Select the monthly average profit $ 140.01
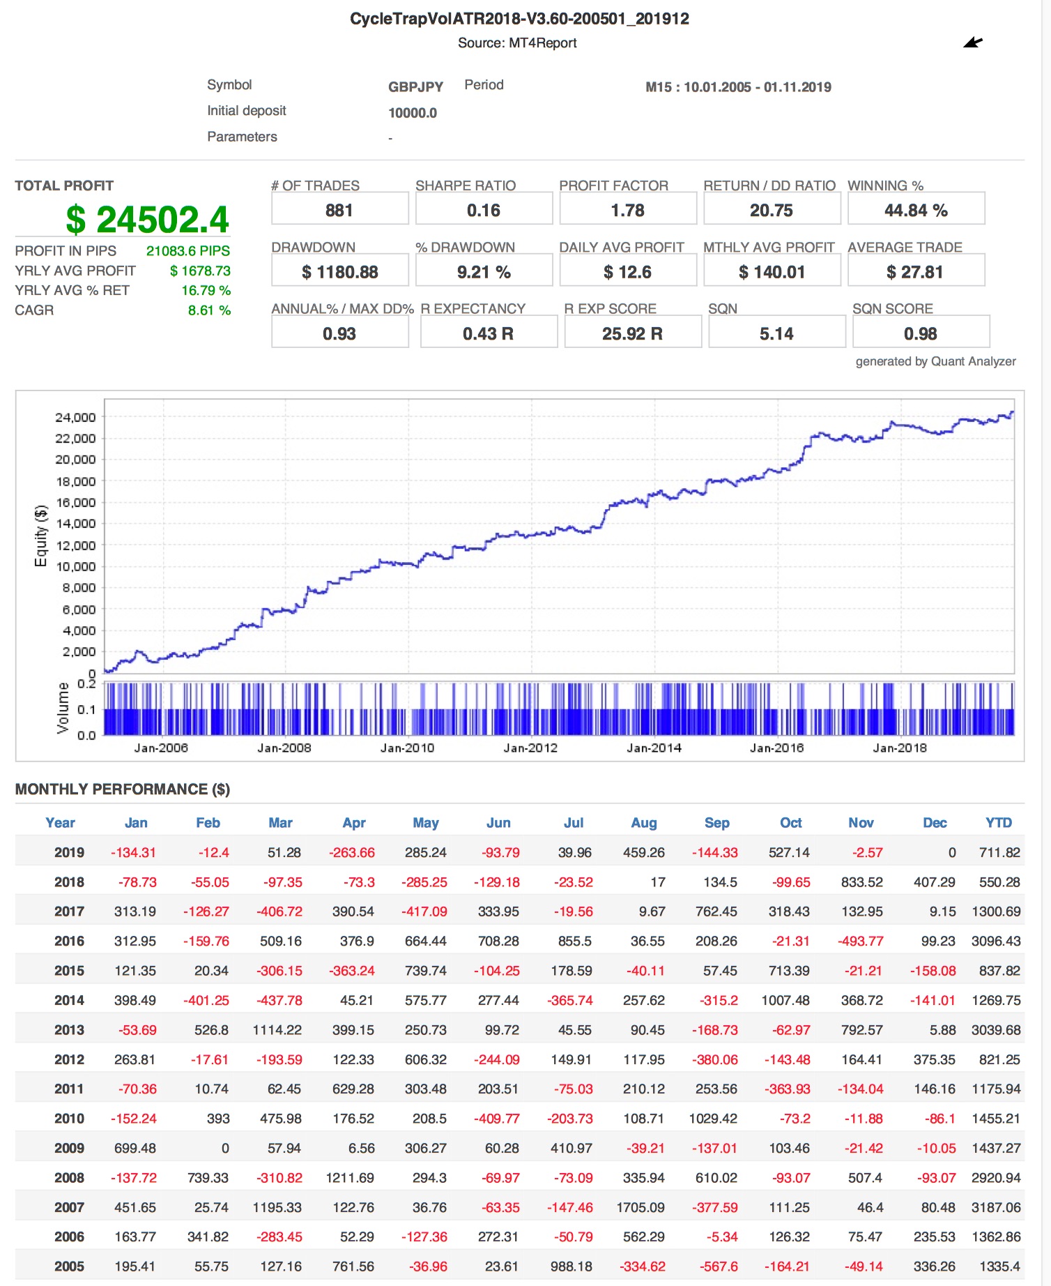The width and height of the screenshot is (1051, 1286). 772,272
